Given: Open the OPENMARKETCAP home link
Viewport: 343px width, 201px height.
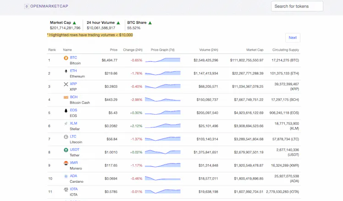Looking at the screenshot, I should tap(49, 6).
